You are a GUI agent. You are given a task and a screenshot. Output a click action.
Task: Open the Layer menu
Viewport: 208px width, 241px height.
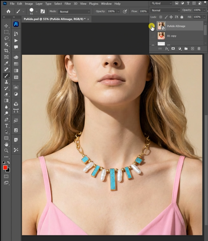click(x=39, y=4)
